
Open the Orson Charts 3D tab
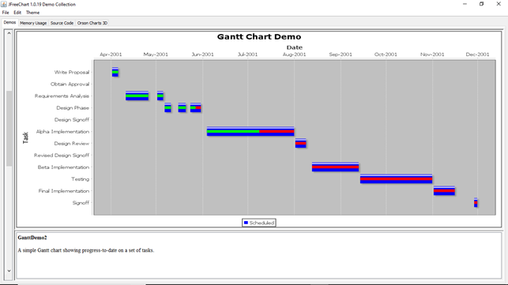[x=92, y=23]
